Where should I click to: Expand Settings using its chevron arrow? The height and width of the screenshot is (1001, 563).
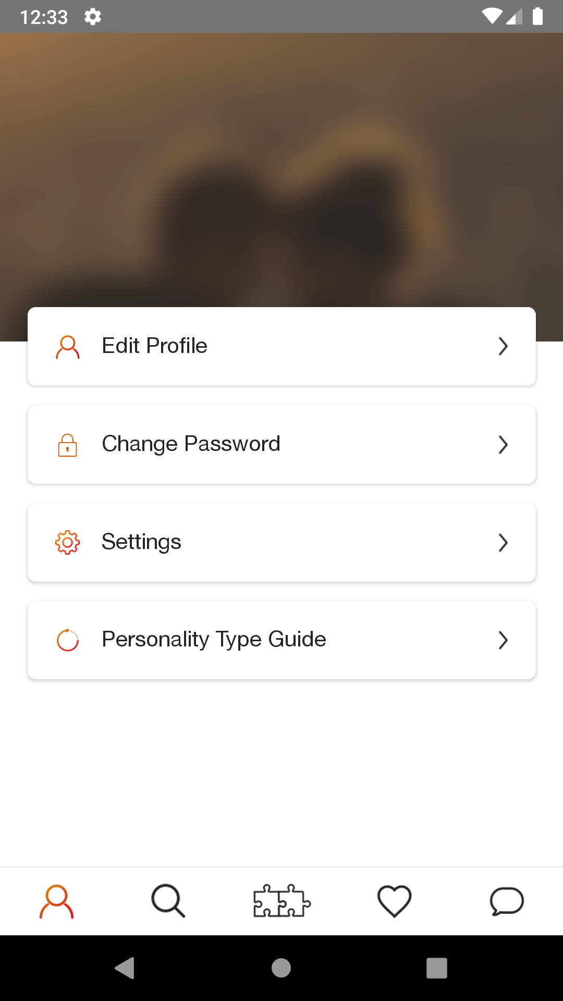point(503,543)
